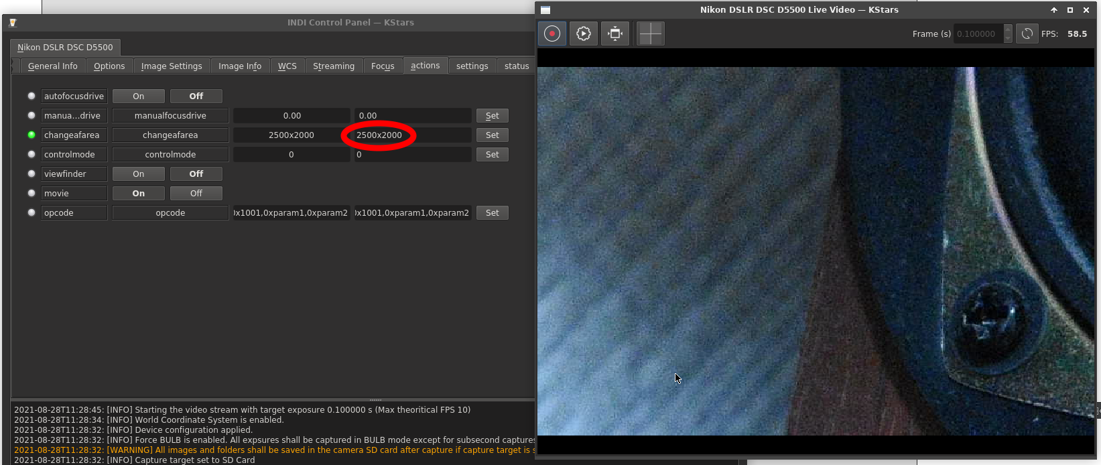Click the 'autofocusdrive' property label

[74, 96]
